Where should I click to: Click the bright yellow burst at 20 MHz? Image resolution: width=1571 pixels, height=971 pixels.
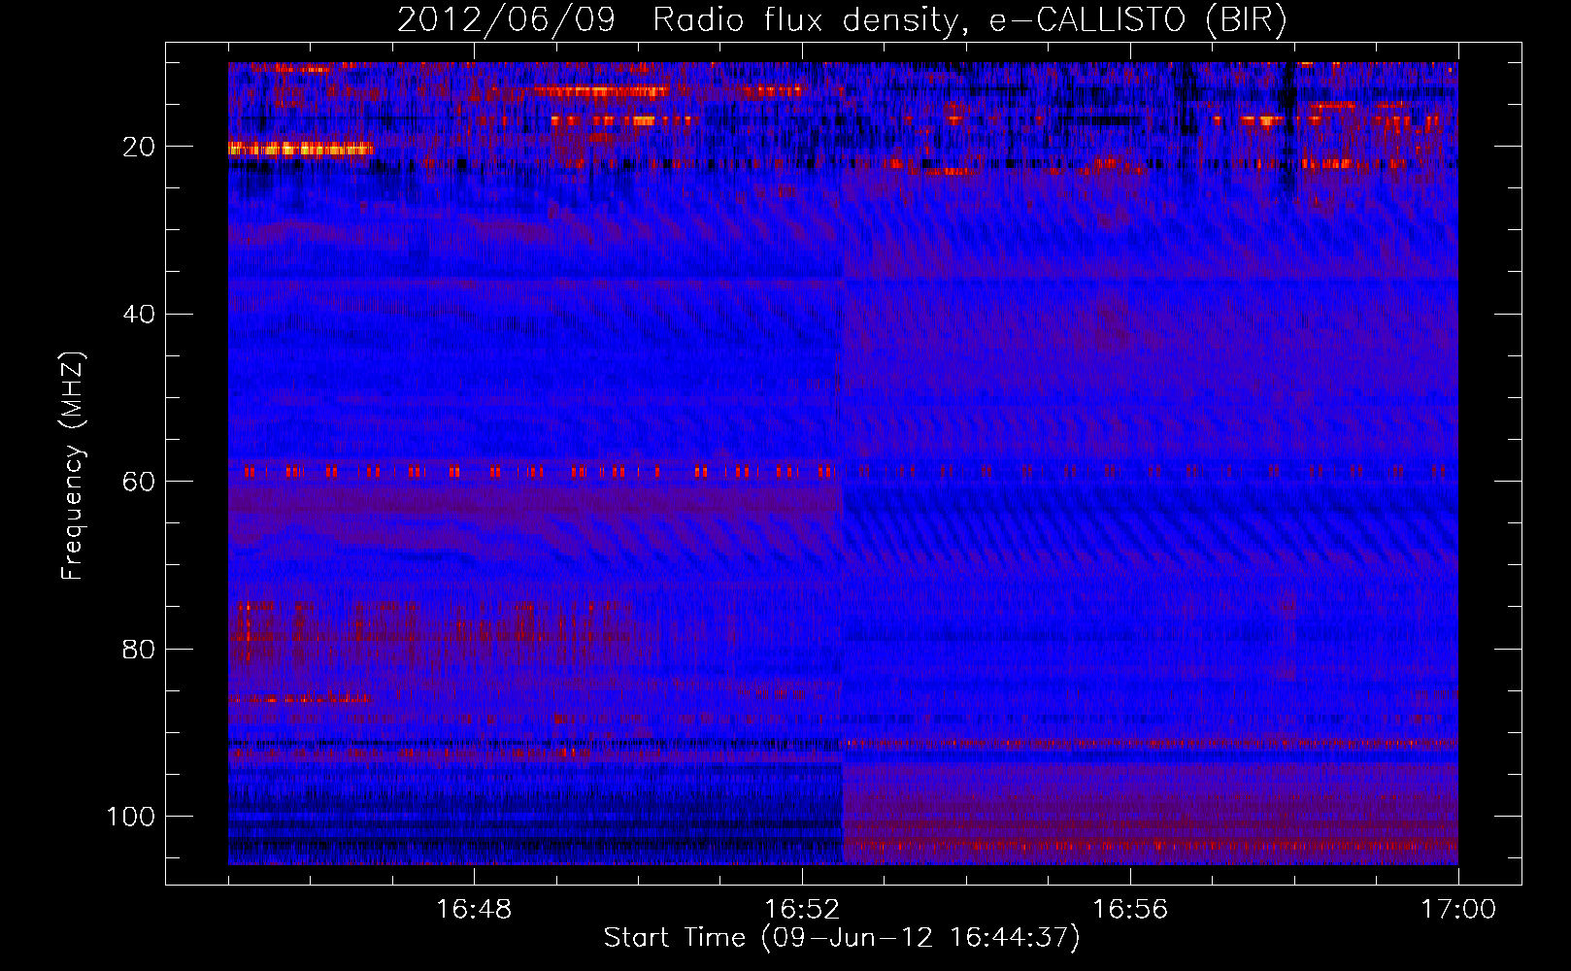tap(300, 149)
